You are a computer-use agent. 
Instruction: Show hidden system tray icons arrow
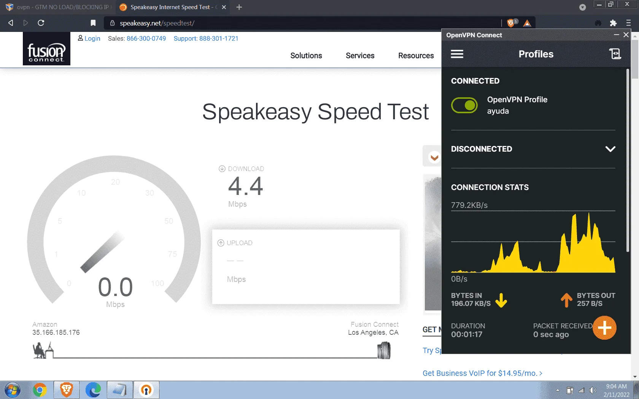558,390
